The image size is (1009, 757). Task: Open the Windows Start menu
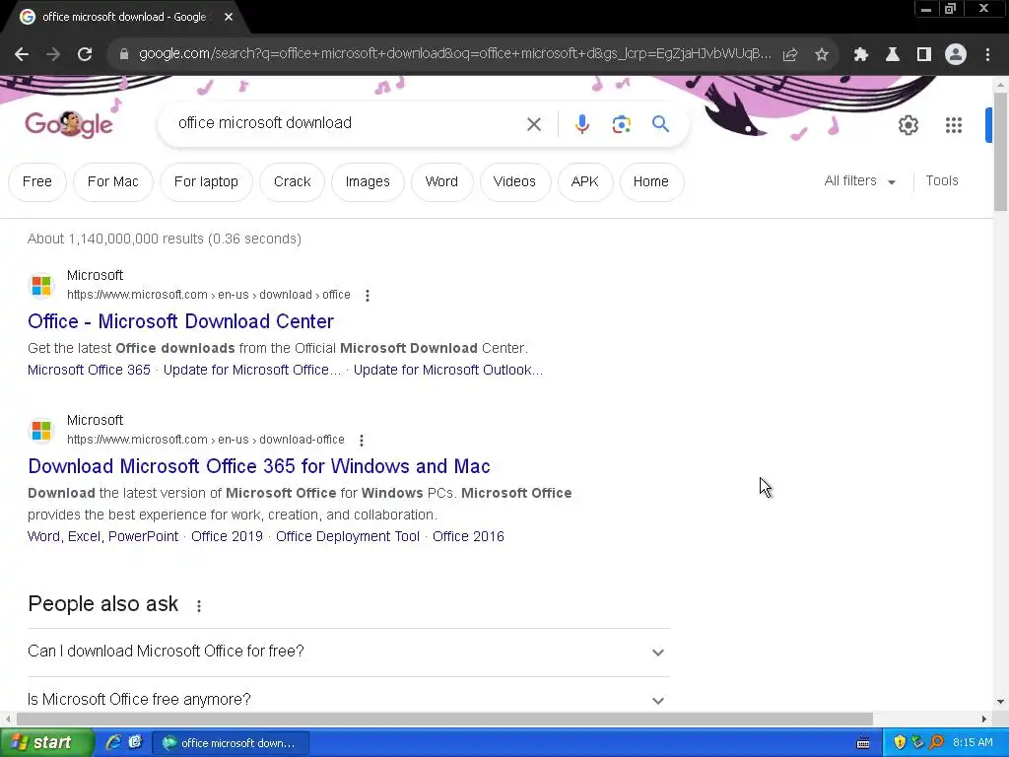click(x=46, y=743)
